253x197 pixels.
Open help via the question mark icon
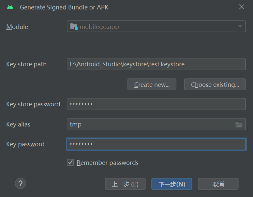coord(20,183)
